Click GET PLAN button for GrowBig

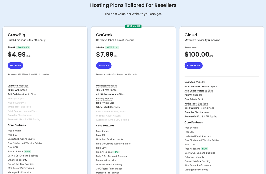(x=15, y=66)
